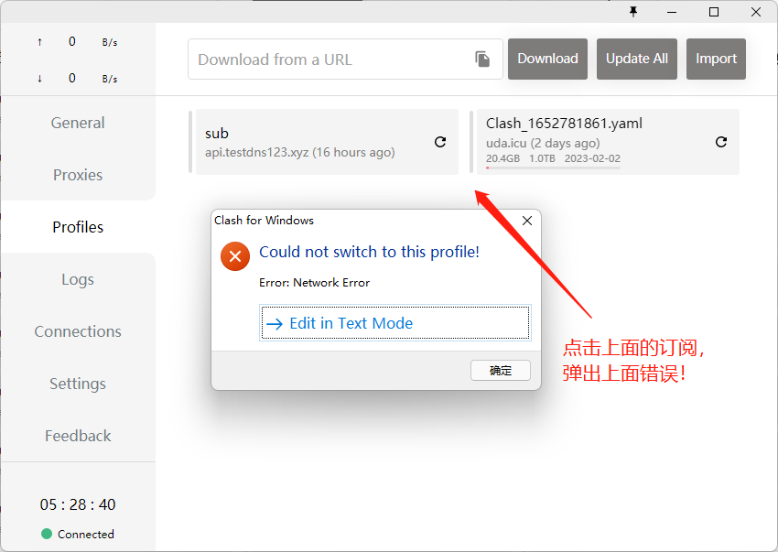Click the api.testdns123.xyz (16 hours ago) text
The height and width of the screenshot is (552, 778).
coord(299,152)
